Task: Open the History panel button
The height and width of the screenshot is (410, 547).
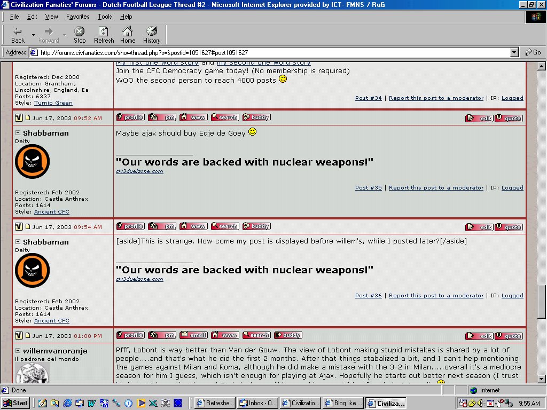Action: [x=152, y=35]
